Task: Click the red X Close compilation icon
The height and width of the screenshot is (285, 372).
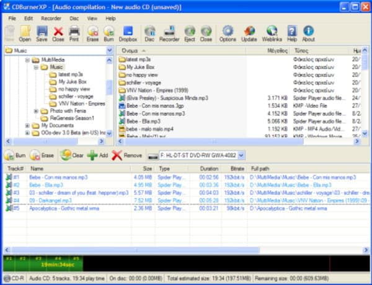Action: pyautogui.click(x=58, y=33)
